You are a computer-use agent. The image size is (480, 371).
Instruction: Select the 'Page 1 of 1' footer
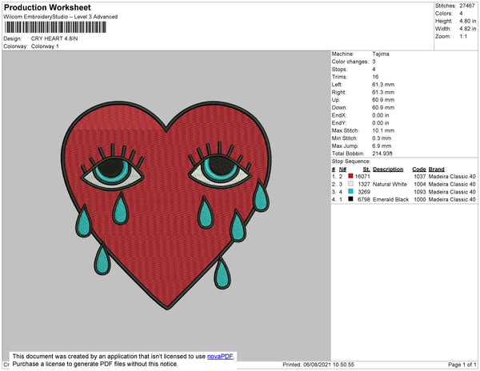462,365
